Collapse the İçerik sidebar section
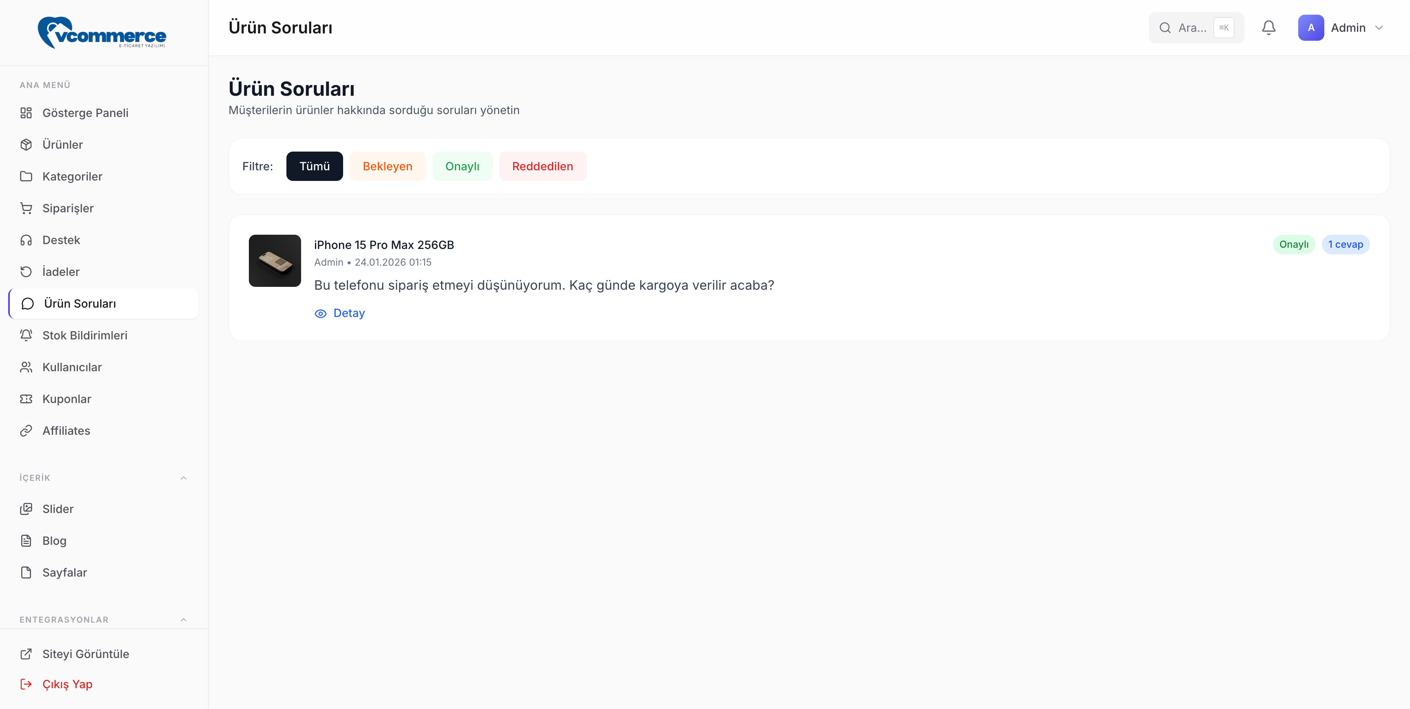The width and height of the screenshot is (1410, 709). click(x=183, y=478)
